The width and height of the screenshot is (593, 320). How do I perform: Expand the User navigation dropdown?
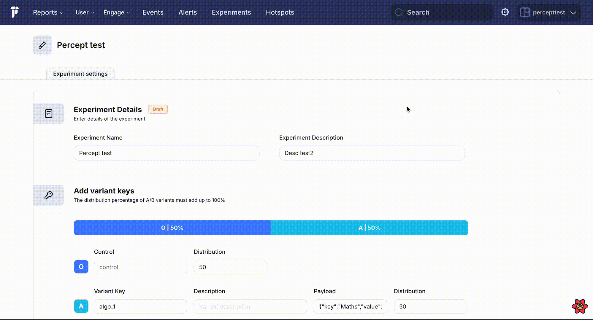[84, 12]
